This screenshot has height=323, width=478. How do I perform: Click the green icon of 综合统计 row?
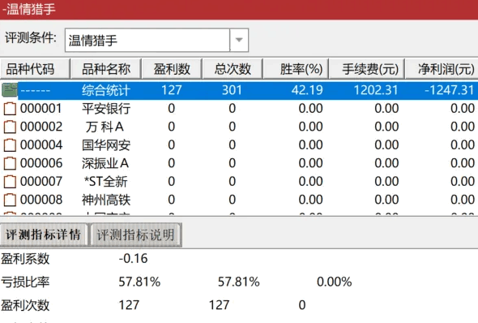(x=9, y=90)
